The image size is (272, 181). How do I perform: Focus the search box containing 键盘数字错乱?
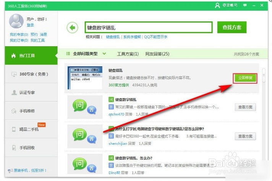coord(149,27)
